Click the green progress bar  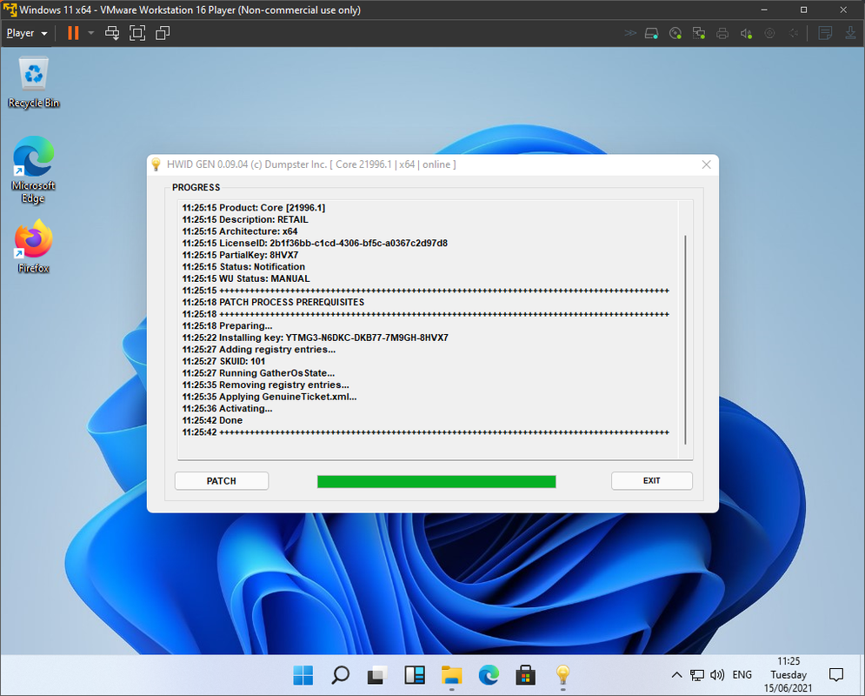436,481
